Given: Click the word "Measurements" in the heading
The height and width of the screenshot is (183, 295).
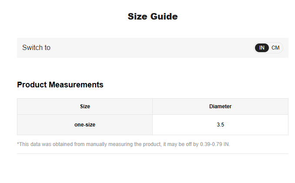Looking at the screenshot, I should click(76, 85).
